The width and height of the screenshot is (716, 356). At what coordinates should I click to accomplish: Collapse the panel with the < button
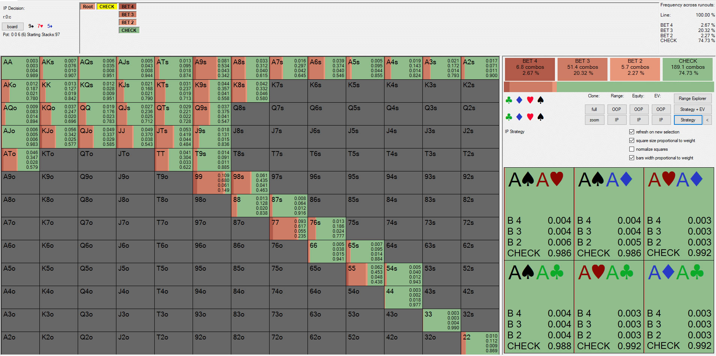pyautogui.click(x=707, y=120)
